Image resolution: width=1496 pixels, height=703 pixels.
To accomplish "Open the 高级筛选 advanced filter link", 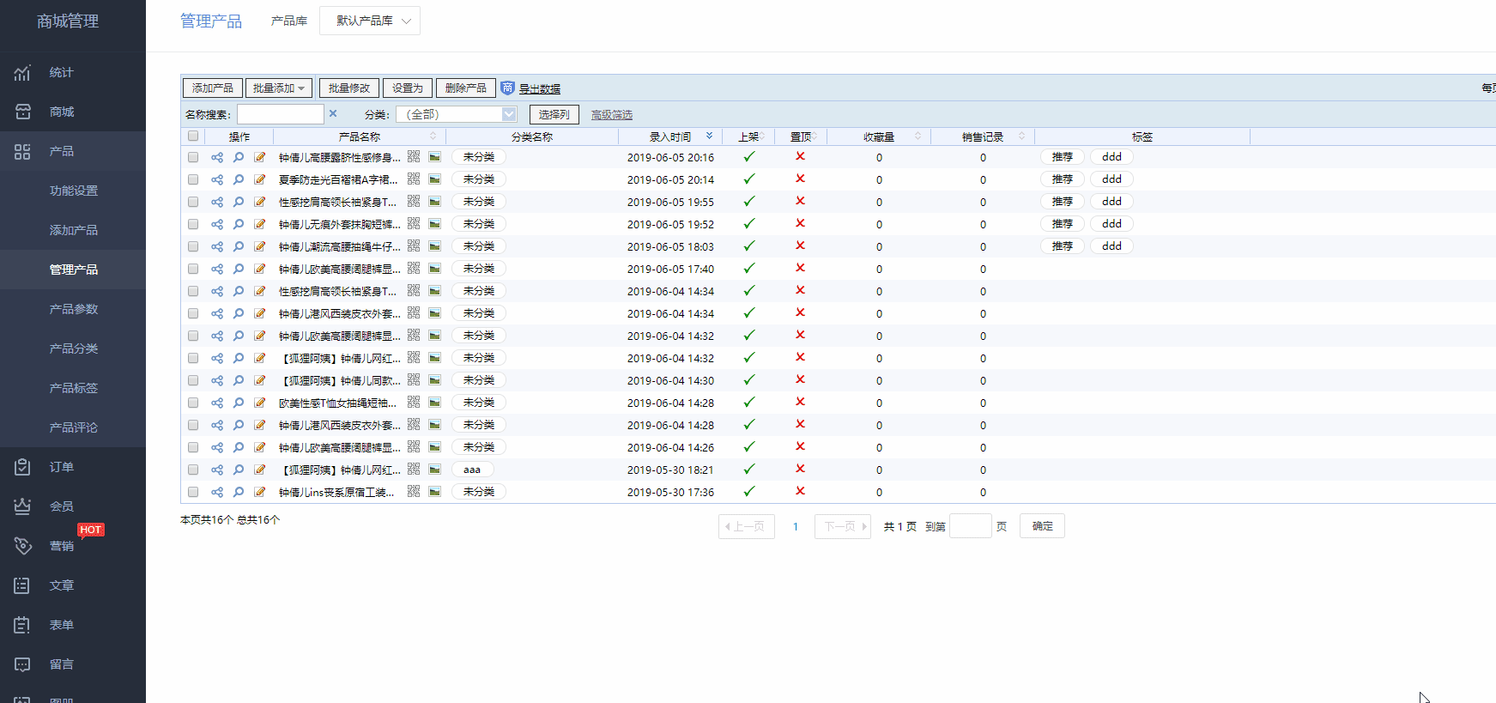I will tap(612, 115).
